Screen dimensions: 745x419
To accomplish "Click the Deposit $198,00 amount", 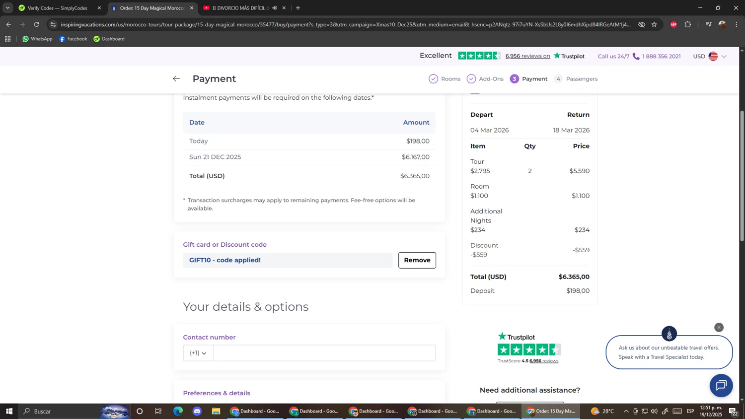I will 578,291.
